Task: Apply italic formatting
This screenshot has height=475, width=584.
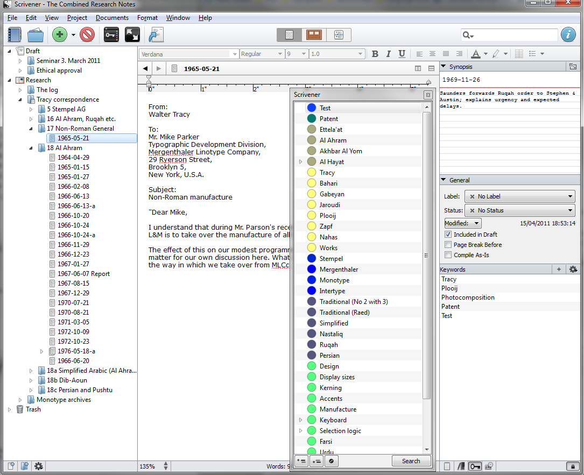Action: 389,54
